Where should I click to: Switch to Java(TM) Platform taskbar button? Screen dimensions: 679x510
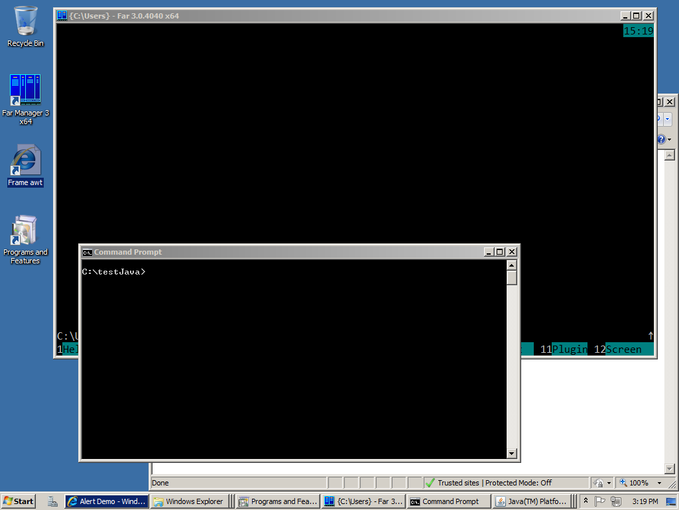click(531, 501)
